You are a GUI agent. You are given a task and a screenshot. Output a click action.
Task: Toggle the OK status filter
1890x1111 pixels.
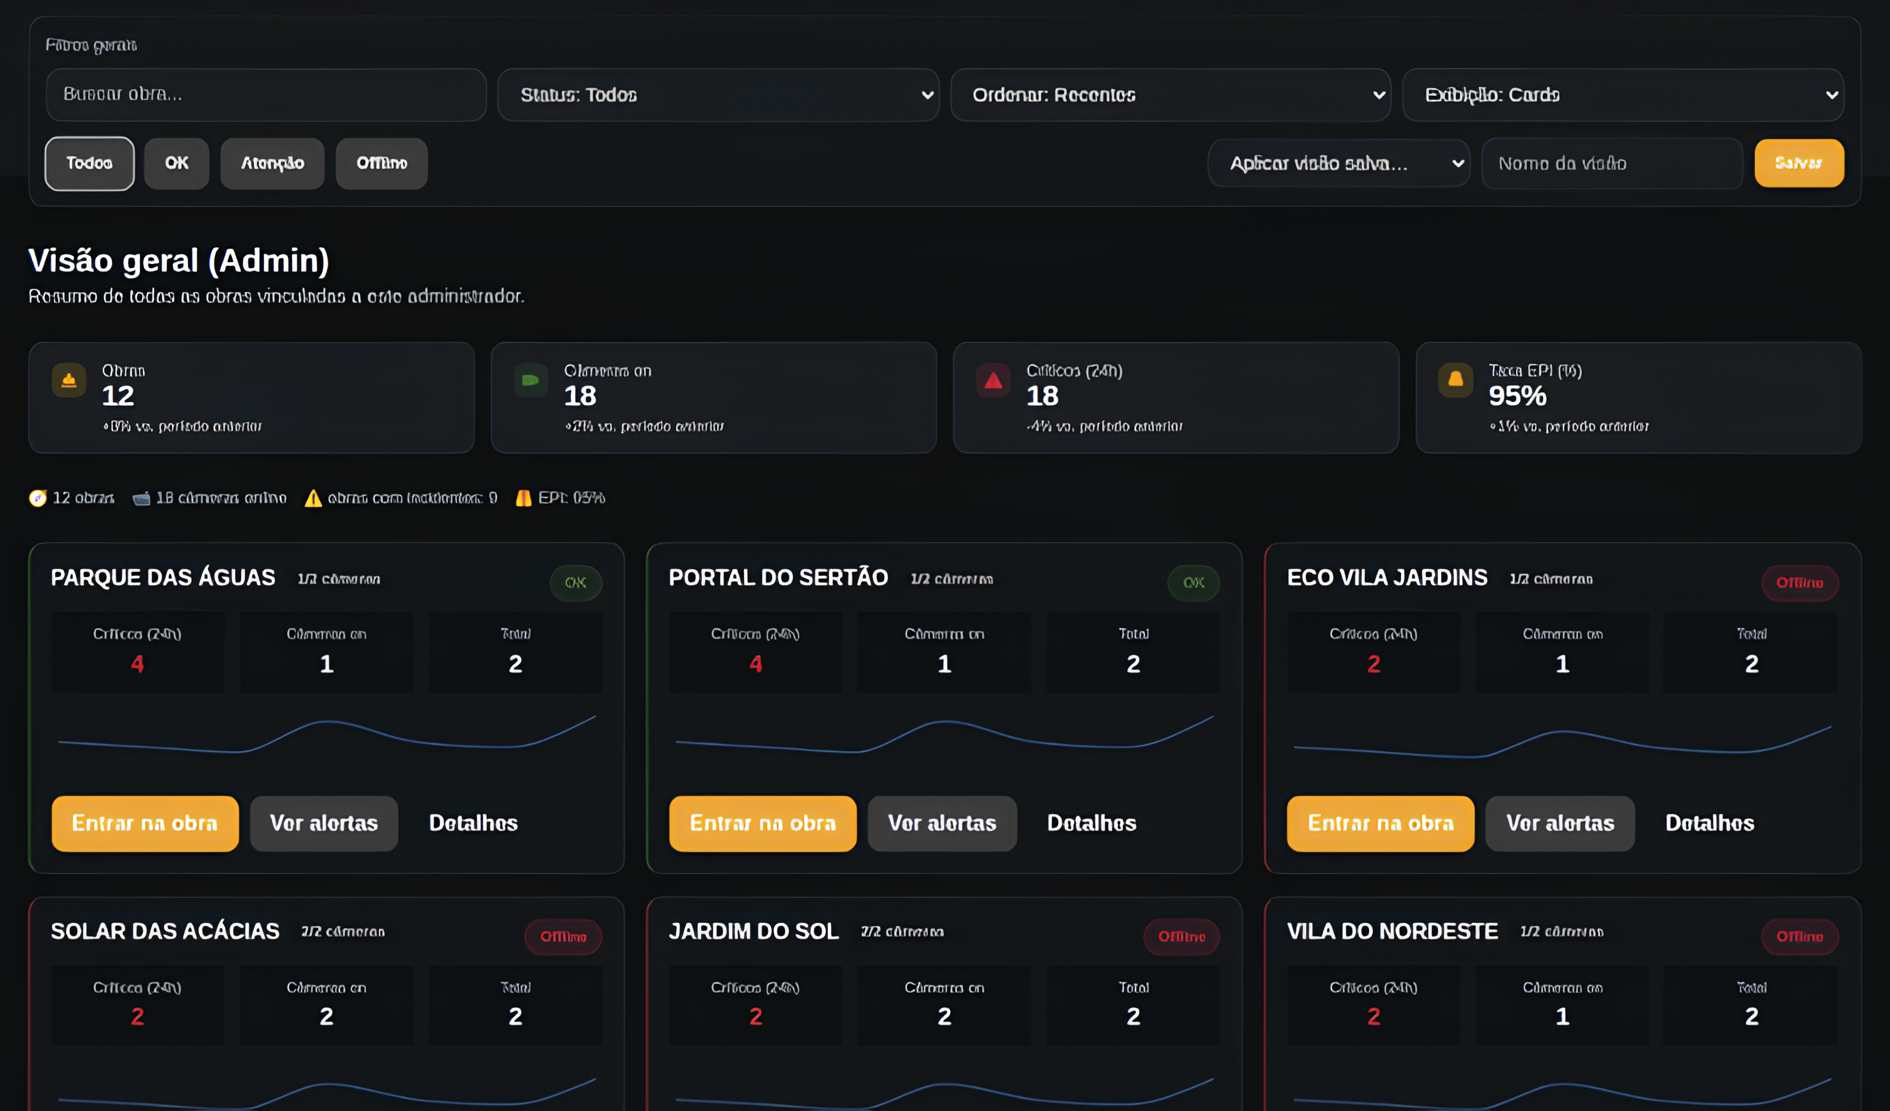coord(176,163)
